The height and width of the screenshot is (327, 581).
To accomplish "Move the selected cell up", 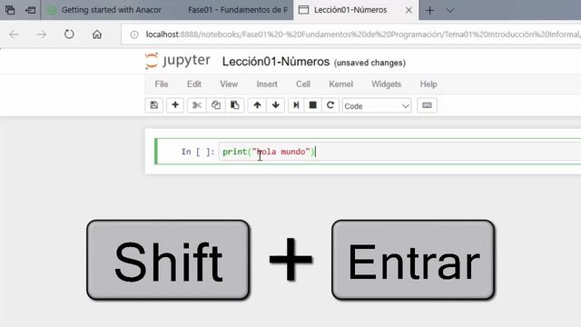I will [257, 105].
